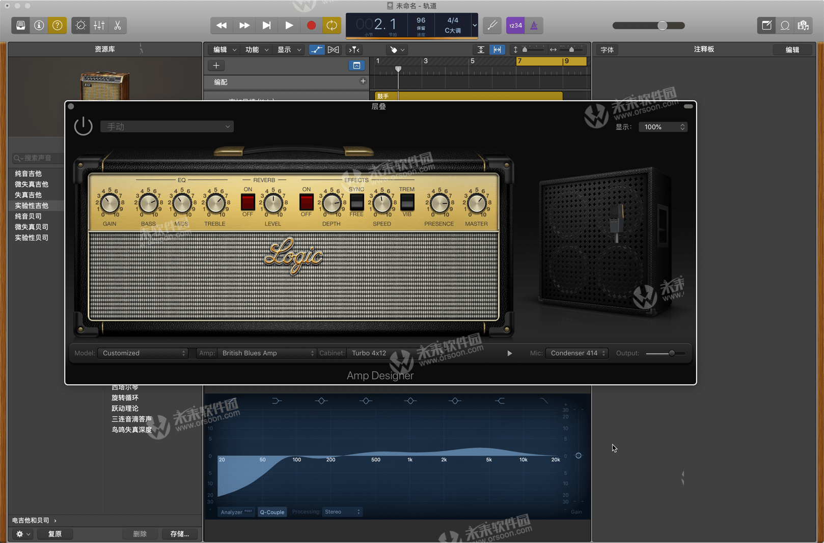
Task: Select 旋转循环 patch in list
Action: [125, 398]
